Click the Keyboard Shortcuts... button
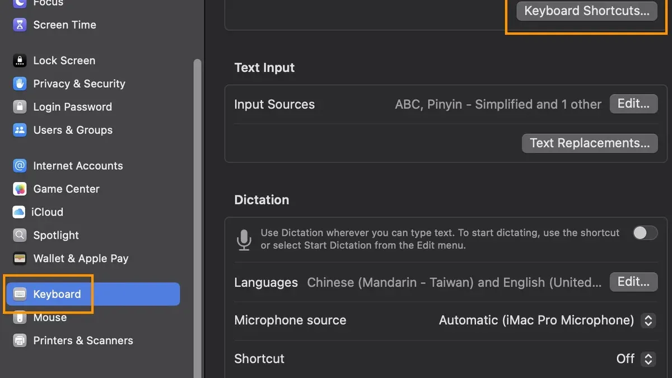Viewport: 672px width, 378px height. [x=587, y=11]
